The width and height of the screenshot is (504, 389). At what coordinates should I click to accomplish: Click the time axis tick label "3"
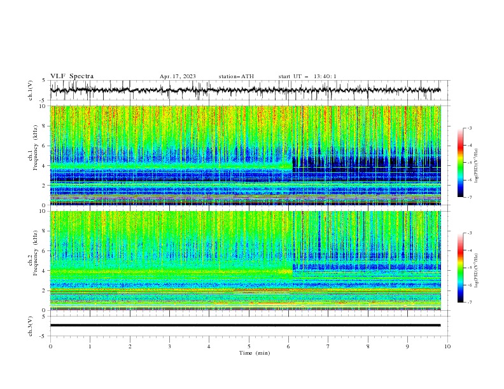coord(169,346)
